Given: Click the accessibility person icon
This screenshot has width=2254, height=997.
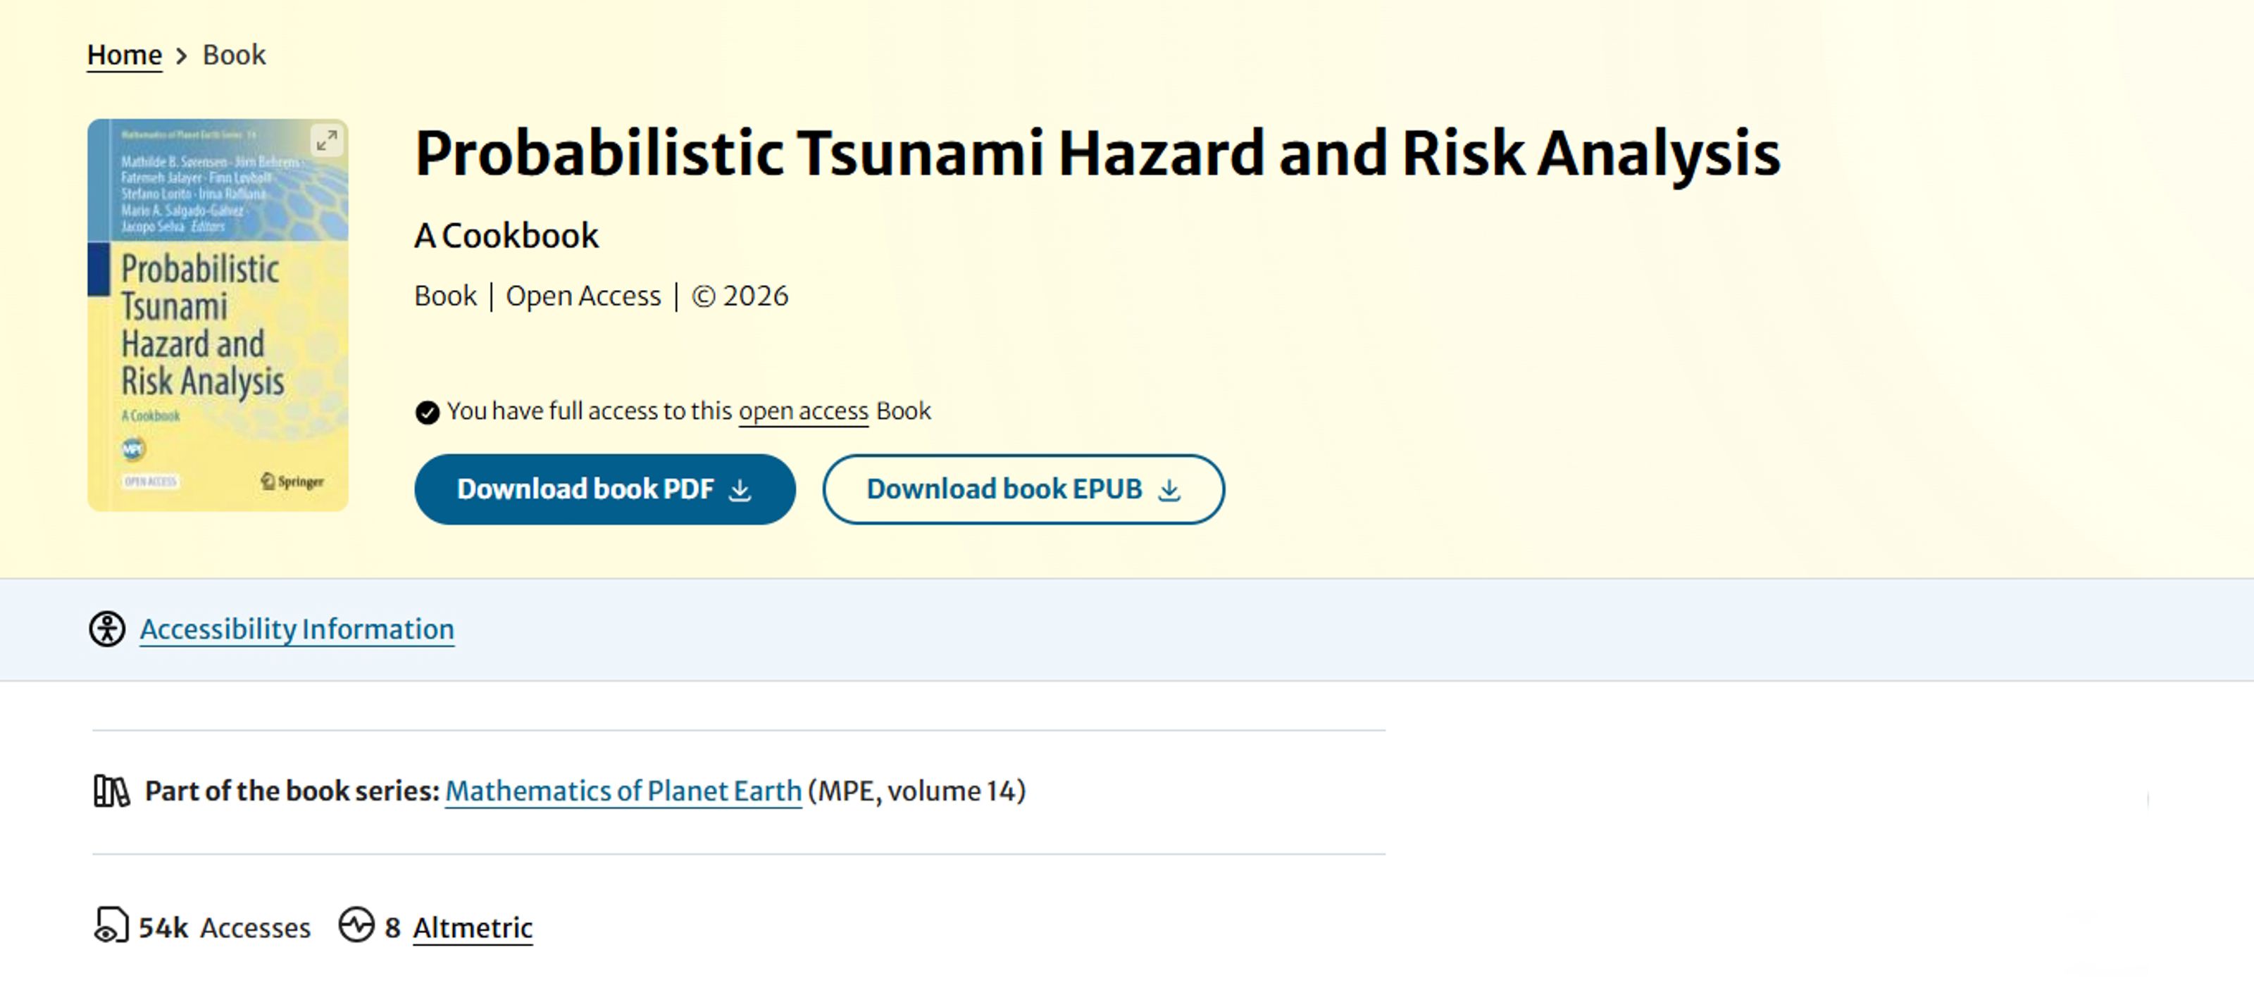Looking at the screenshot, I should (x=107, y=629).
